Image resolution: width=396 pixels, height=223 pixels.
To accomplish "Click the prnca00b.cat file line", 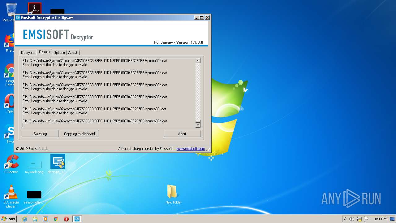I will pos(95,61).
